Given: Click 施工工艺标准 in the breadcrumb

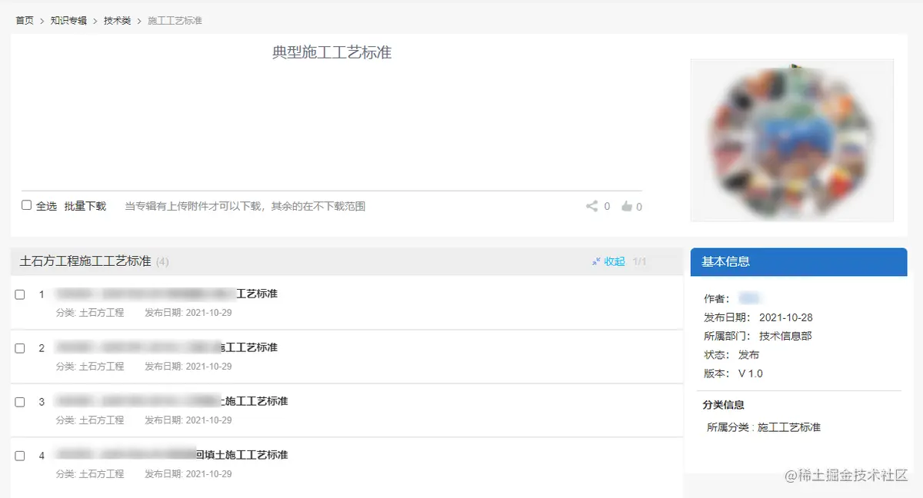Looking at the screenshot, I should 175,21.
